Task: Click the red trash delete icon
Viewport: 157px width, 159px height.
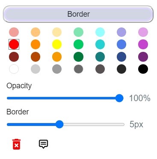Action: click(x=16, y=144)
